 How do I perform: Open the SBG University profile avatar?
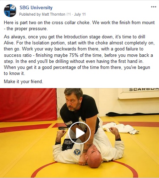tap(10, 11)
